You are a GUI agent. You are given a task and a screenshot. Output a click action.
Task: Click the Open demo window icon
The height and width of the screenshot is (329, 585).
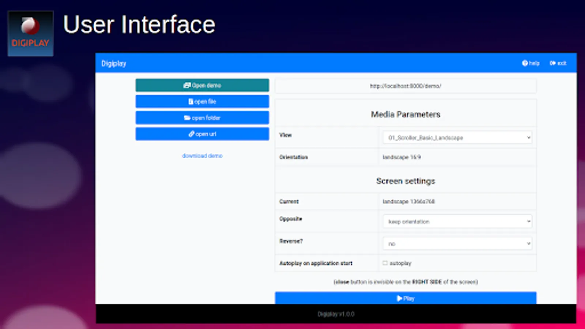click(x=187, y=85)
